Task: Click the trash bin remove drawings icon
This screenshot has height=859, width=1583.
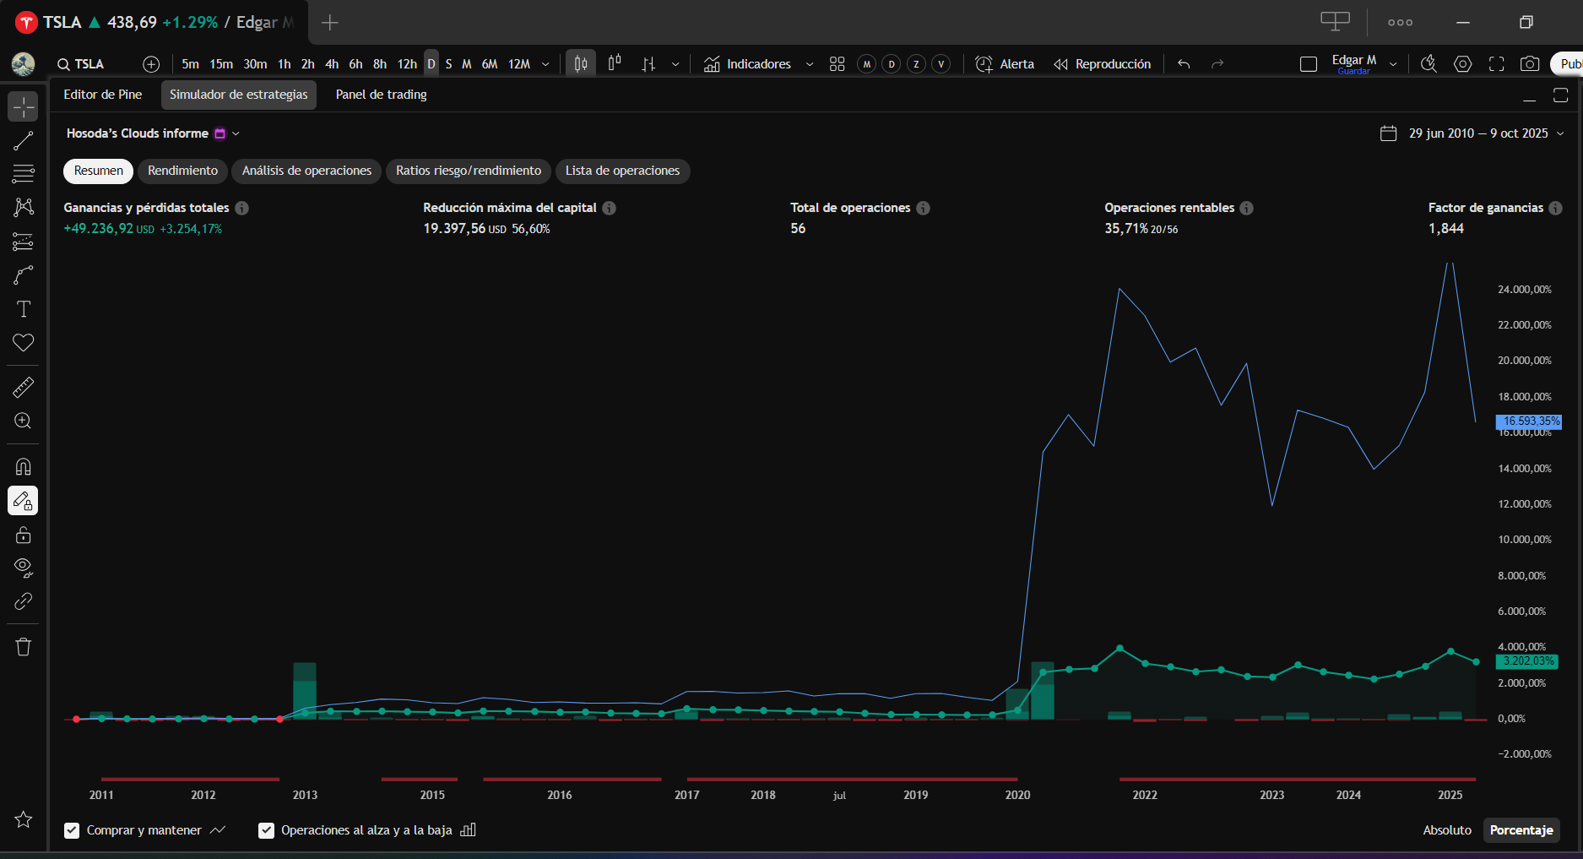Action: tap(23, 647)
